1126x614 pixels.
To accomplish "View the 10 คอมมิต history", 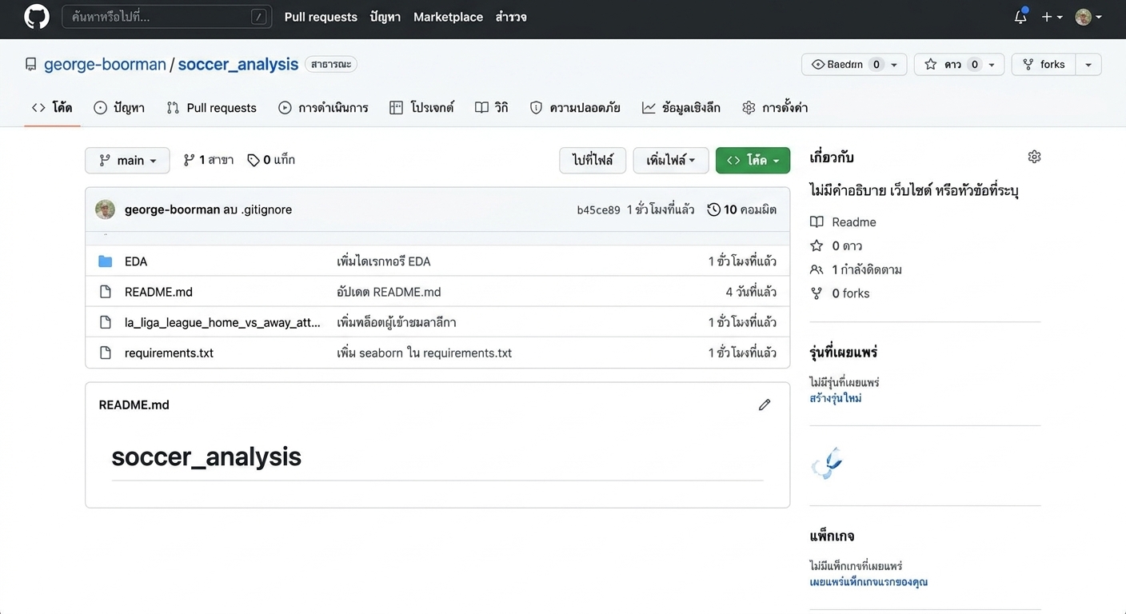I will click(741, 209).
